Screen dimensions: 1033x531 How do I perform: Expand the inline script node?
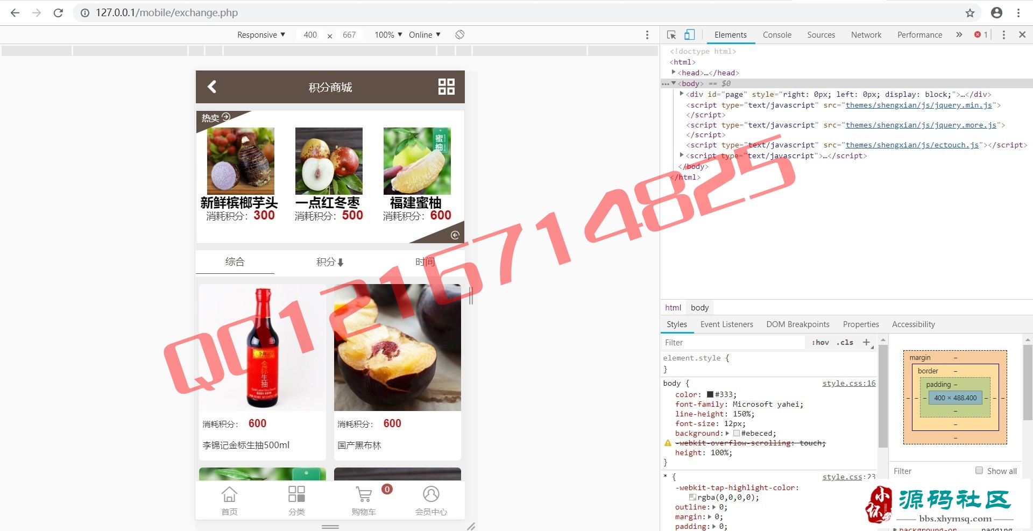coord(682,155)
